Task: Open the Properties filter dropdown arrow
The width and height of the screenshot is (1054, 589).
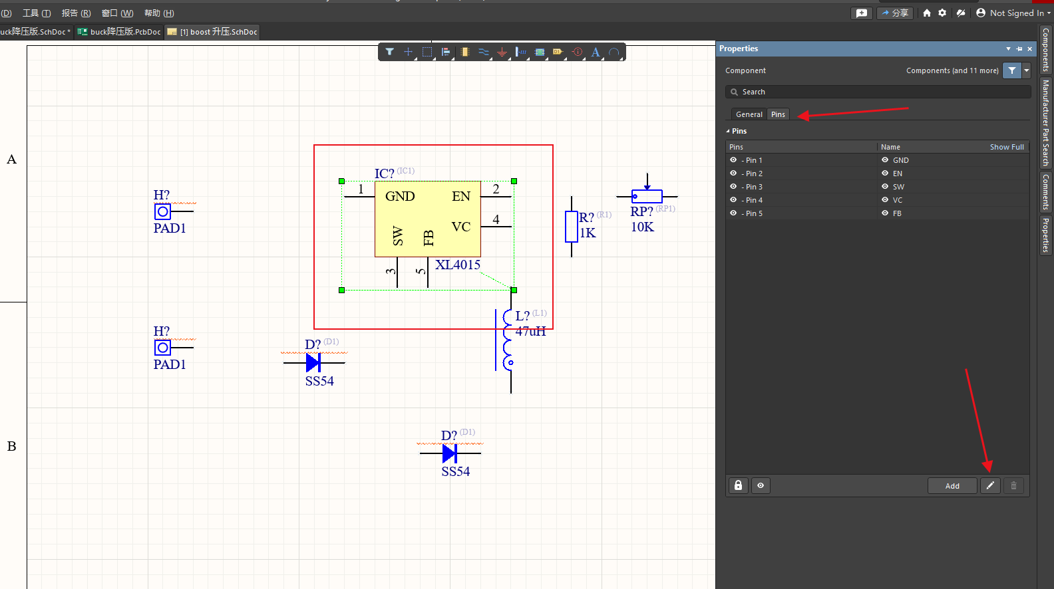Action: tap(1027, 70)
